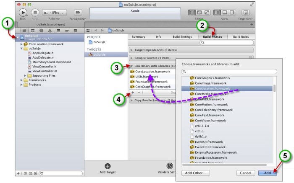Show the Issue navigator warning icon

point(50,31)
